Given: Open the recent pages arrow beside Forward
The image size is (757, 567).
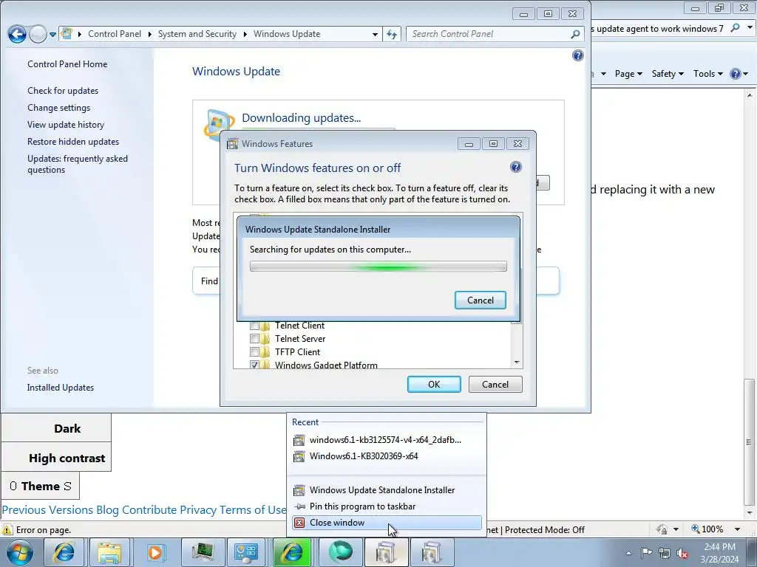Looking at the screenshot, I should pos(52,34).
